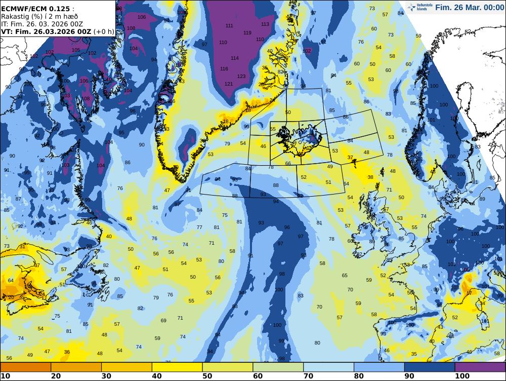Select the 20–30 orange legend swatch
The image size is (506, 381).
(76, 367)
